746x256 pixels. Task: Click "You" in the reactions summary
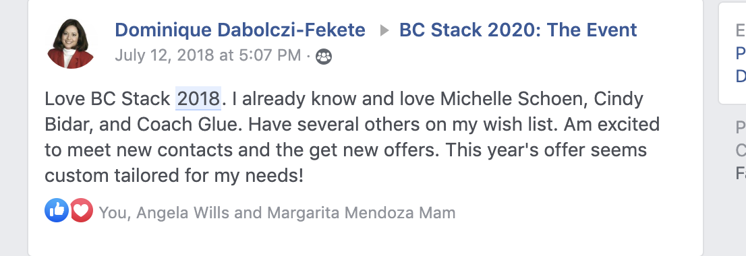(x=113, y=212)
